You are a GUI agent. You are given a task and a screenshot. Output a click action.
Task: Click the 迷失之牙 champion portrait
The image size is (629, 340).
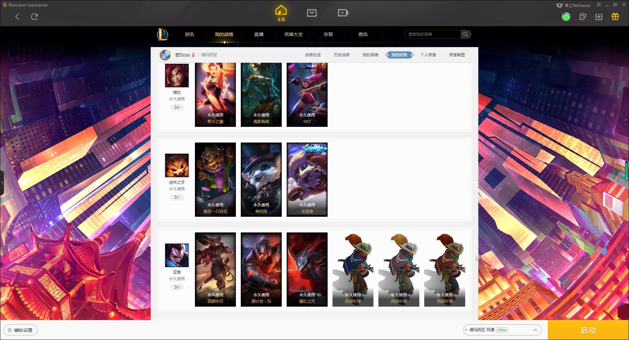point(177,165)
